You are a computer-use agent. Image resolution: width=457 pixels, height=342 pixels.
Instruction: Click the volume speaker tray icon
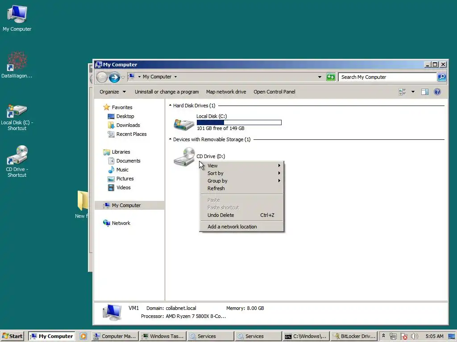[x=414, y=336]
